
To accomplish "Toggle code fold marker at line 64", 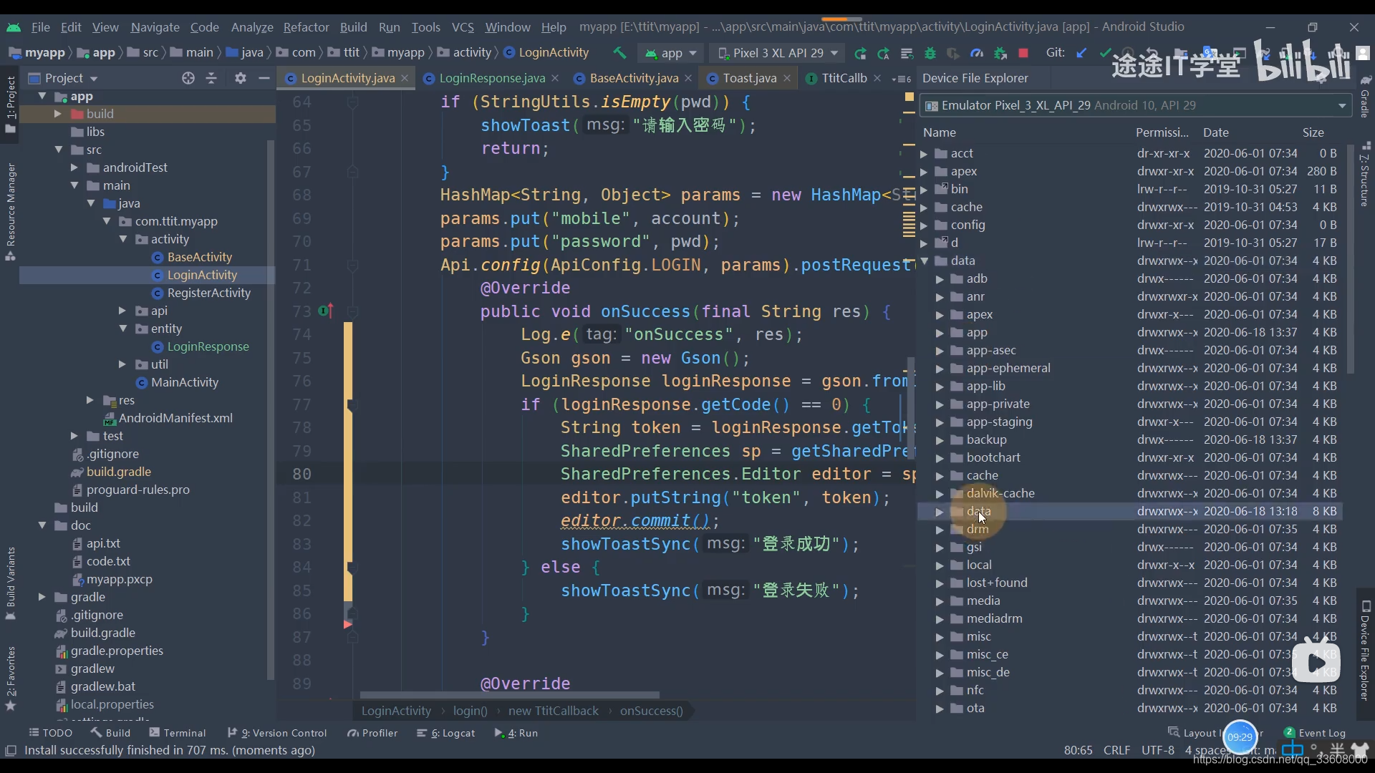I will click(x=352, y=102).
